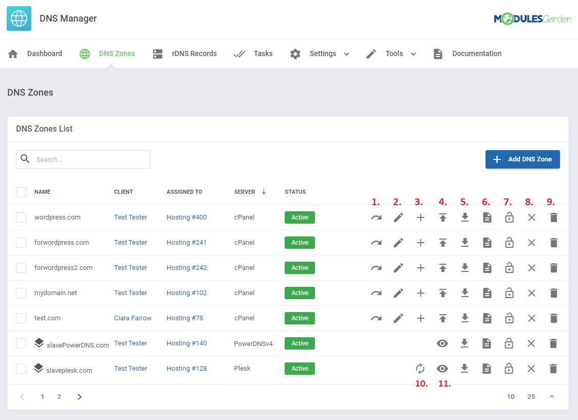Click the sync arrows icon for slaveplesk.com
Image resolution: width=578 pixels, height=420 pixels.
[420, 369]
